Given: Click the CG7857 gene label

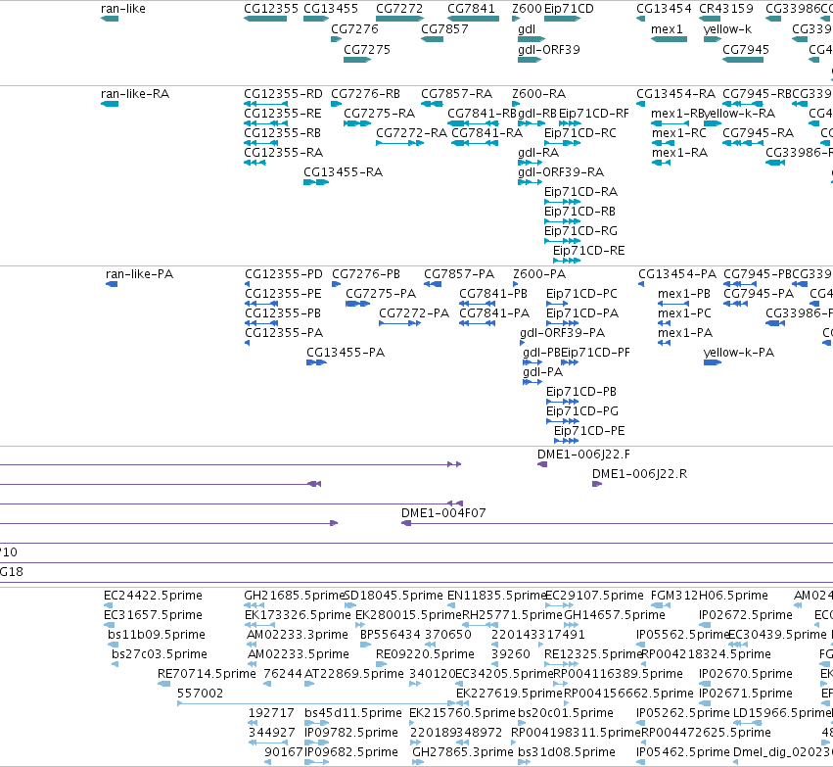Looking at the screenshot, I should [x=444, y=28].
